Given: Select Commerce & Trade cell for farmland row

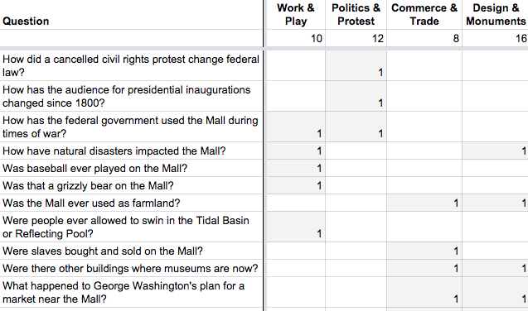Looking at the screenshot, I should (424, 203).
